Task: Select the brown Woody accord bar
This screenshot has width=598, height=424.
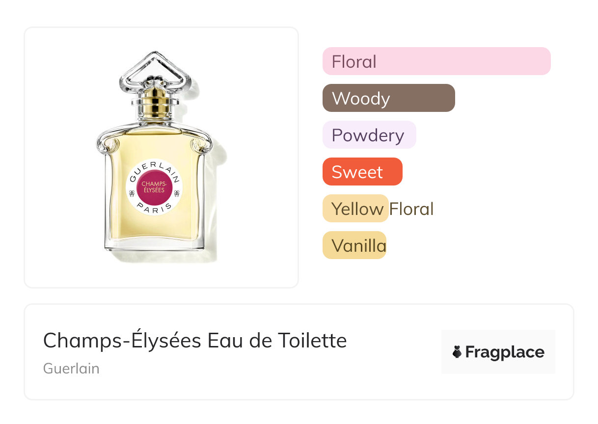Action: [x=388, y=98]
